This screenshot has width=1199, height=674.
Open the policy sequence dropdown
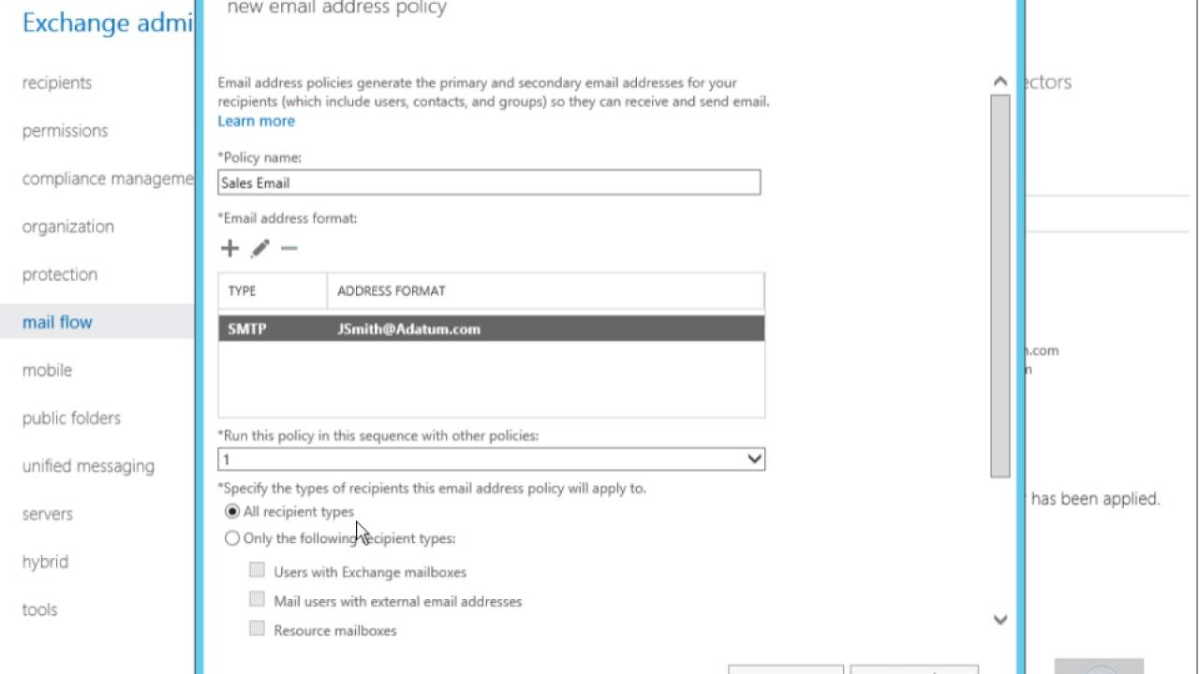point(491,459)
